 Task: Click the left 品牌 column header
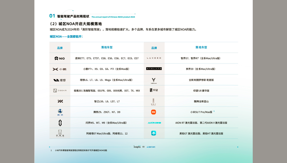(60, 48)
